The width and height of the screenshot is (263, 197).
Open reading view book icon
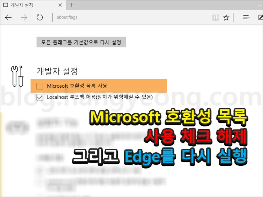point(216,17)
